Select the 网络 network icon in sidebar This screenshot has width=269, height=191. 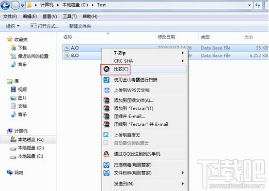10,172
